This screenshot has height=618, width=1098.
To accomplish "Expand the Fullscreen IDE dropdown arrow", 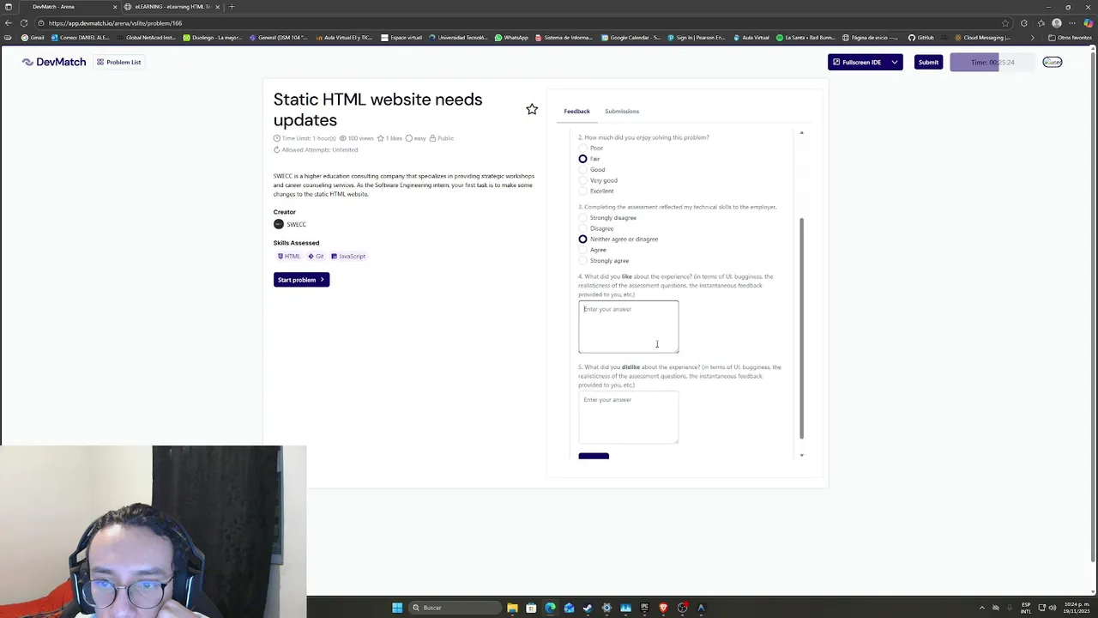I will 894,62.
